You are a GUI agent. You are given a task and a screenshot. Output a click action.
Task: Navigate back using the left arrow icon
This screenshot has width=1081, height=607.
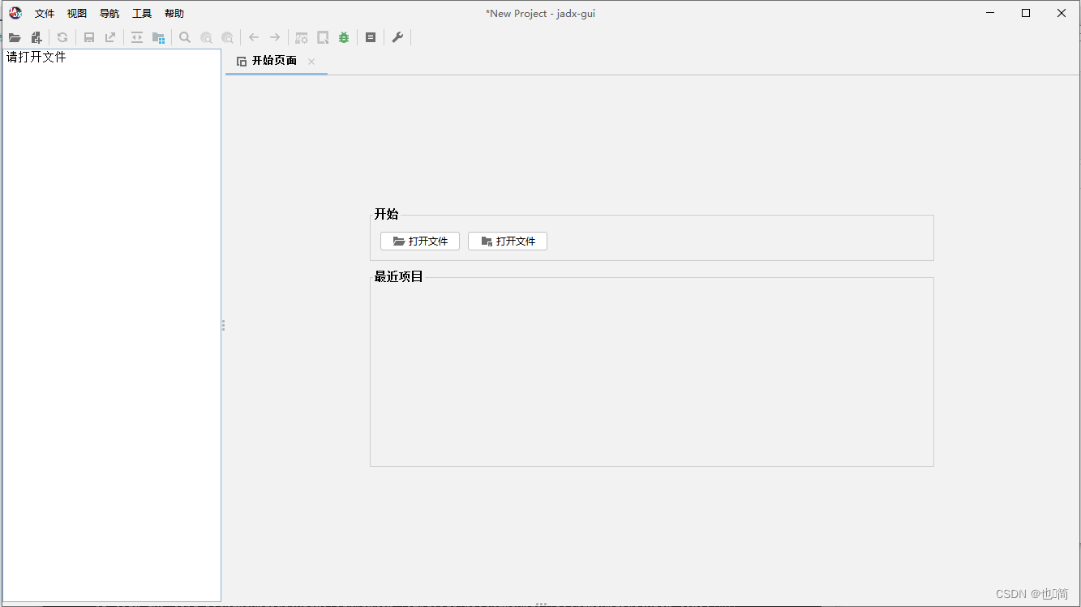[253, 36]
